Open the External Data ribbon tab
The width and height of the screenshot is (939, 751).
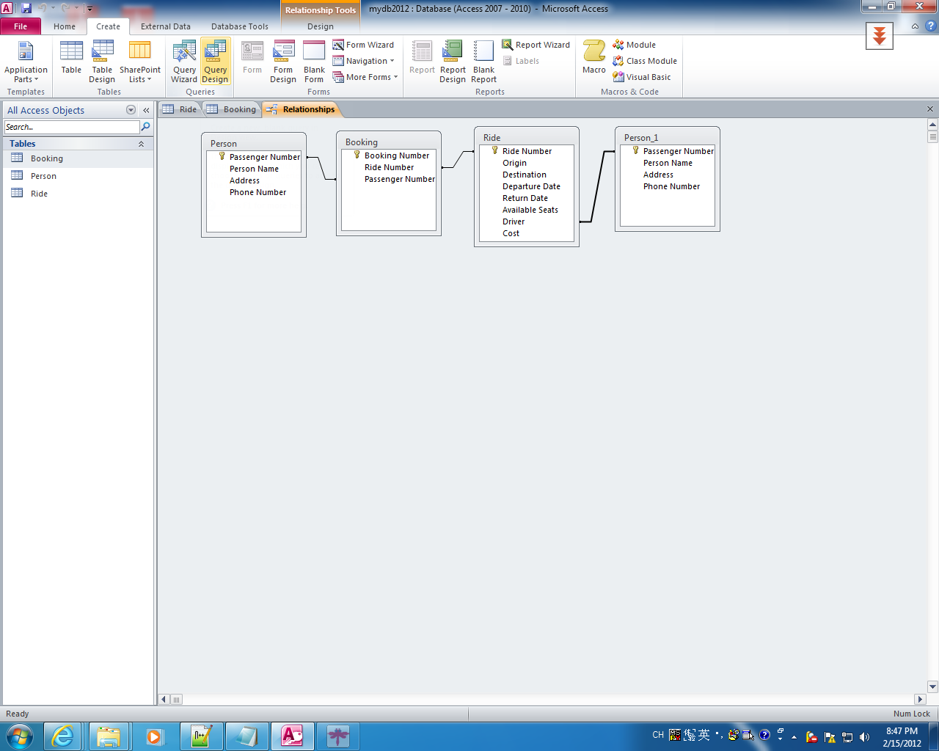[166, 26]
